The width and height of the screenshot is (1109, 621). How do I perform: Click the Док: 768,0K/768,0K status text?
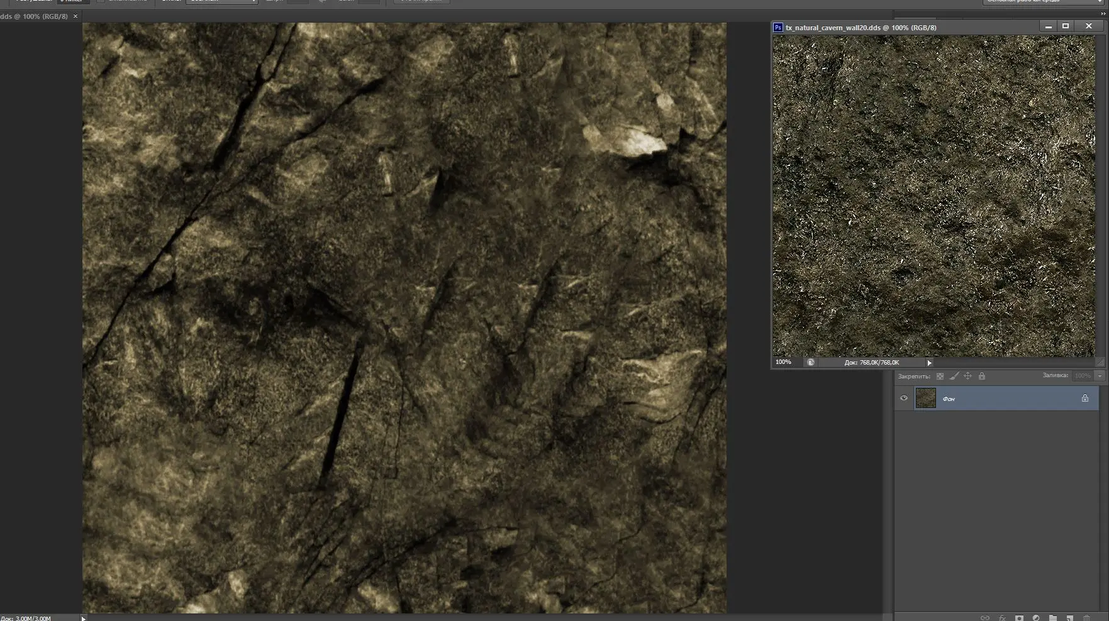pos(871,363)
